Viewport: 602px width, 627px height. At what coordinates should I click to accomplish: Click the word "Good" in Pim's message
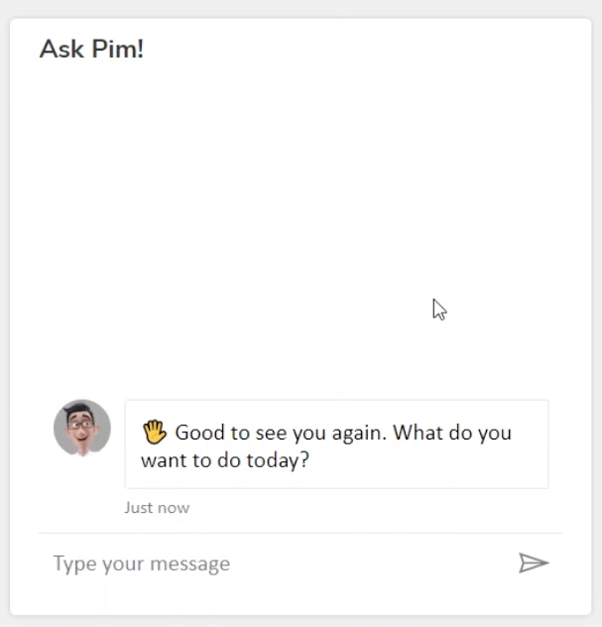click(x=199, y=434)
